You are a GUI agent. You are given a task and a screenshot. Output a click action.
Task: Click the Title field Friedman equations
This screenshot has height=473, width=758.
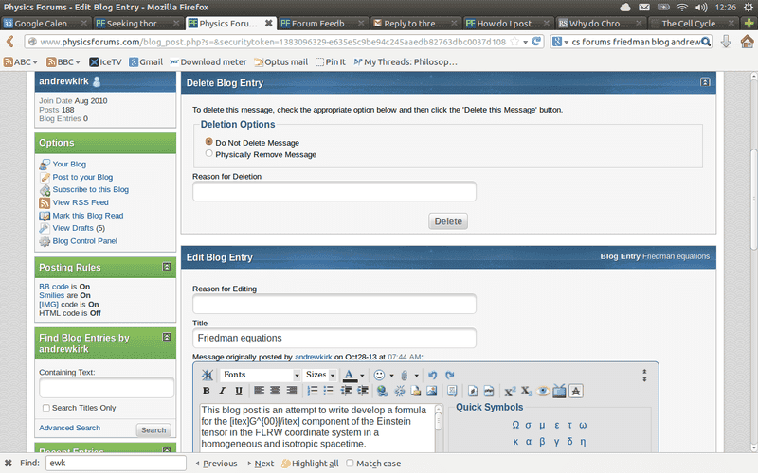[334, 338]
